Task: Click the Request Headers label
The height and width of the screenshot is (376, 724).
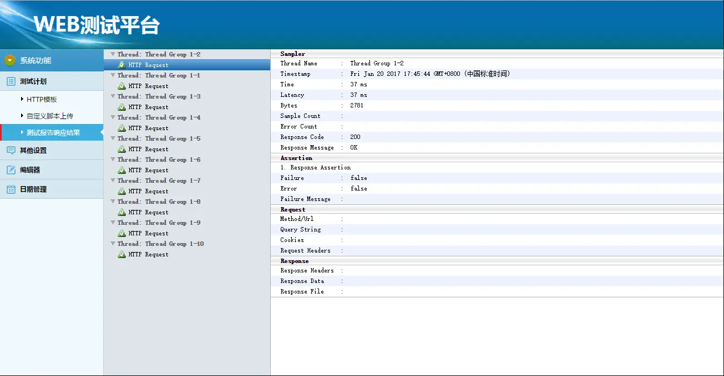Action: [x=305, y=250]
